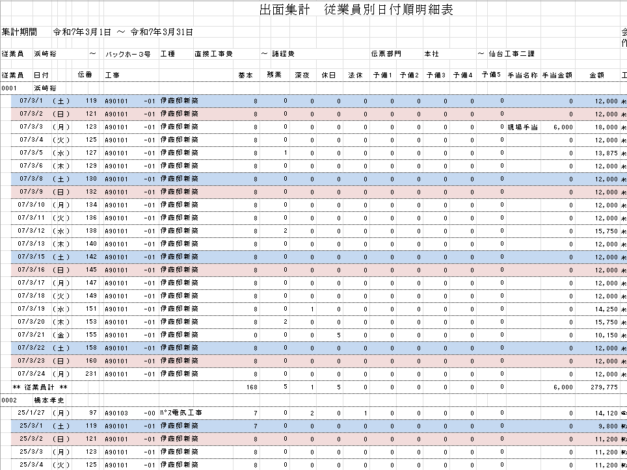The image size is (627, 470).
Task: Click the 予備1 column header
Action: (382, 75)
